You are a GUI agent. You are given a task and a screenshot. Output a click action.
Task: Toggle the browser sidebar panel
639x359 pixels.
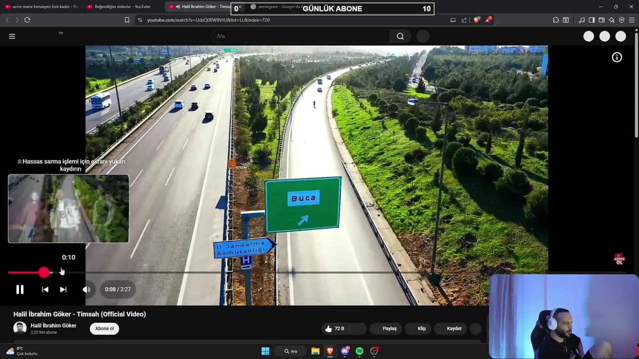(x=592, y=20)
